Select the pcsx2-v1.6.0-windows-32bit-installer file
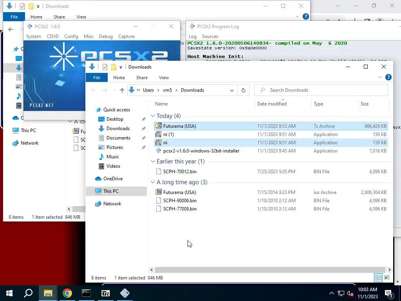This screenshot has height=301, width=401. tap(271, 151)
